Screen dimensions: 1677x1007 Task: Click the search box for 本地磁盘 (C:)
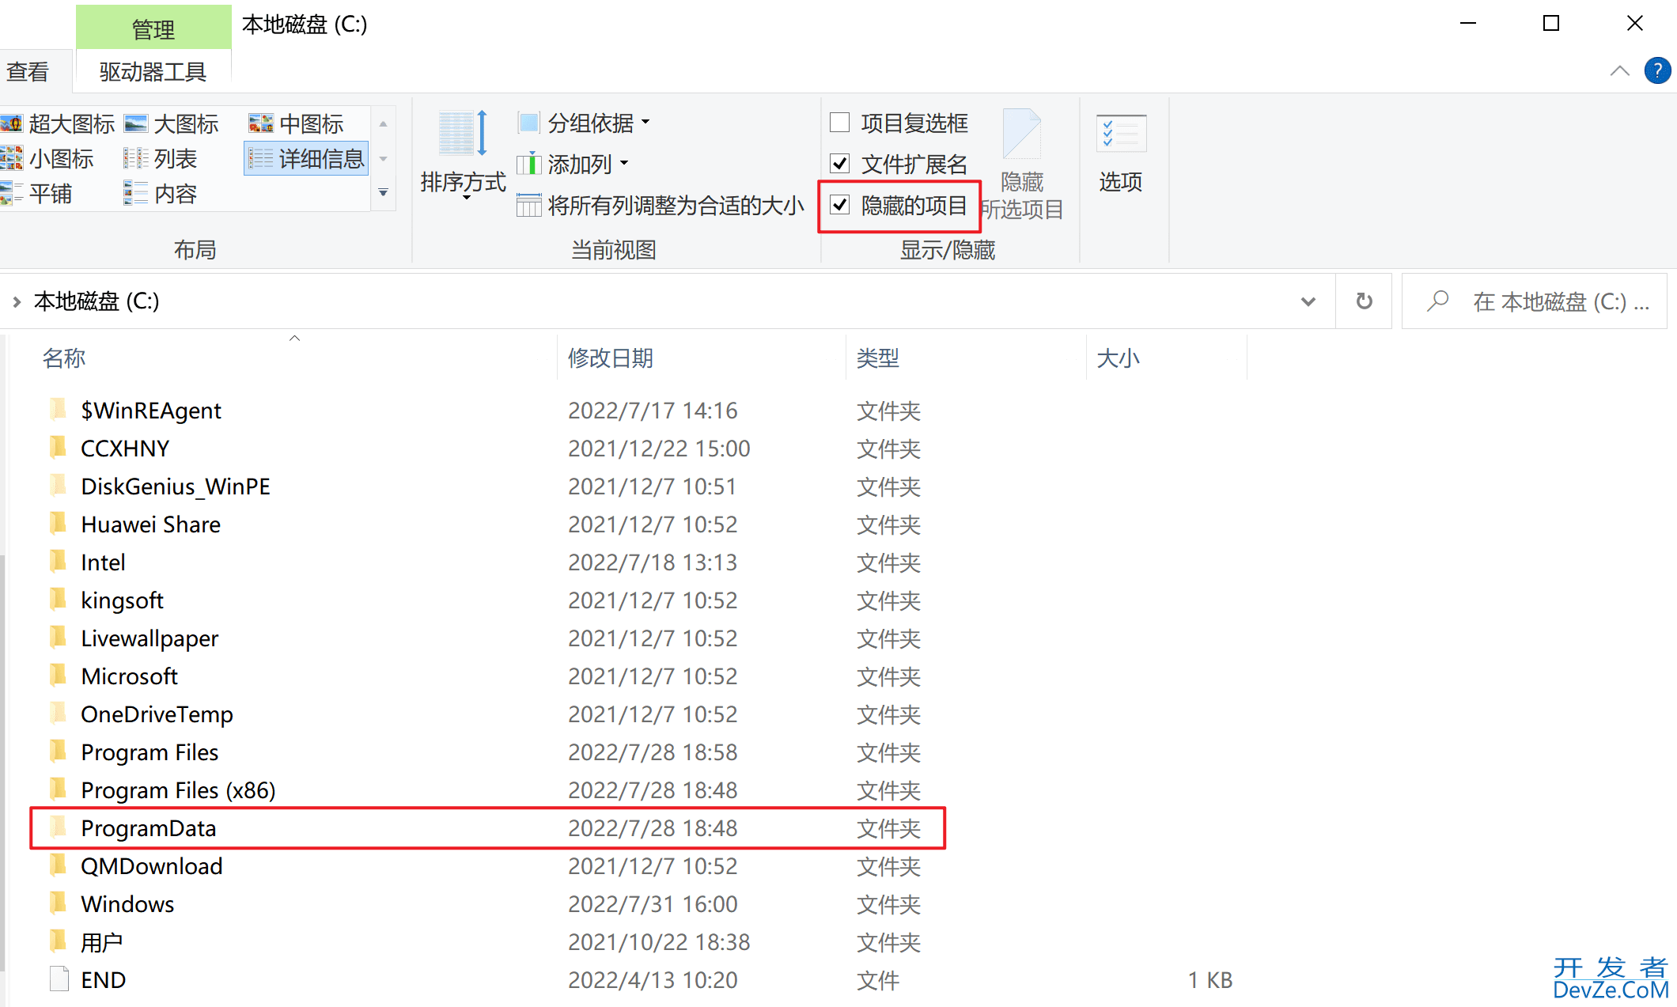(1535, 301)
